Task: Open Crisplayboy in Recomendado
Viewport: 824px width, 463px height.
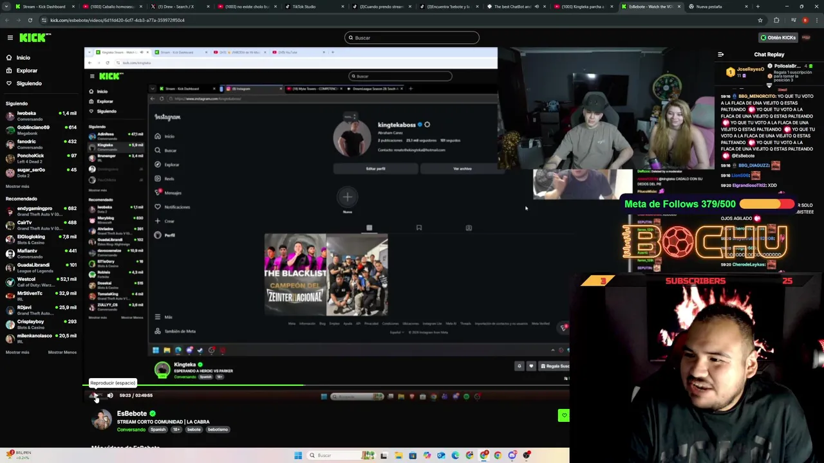Action: click(40, 324)
